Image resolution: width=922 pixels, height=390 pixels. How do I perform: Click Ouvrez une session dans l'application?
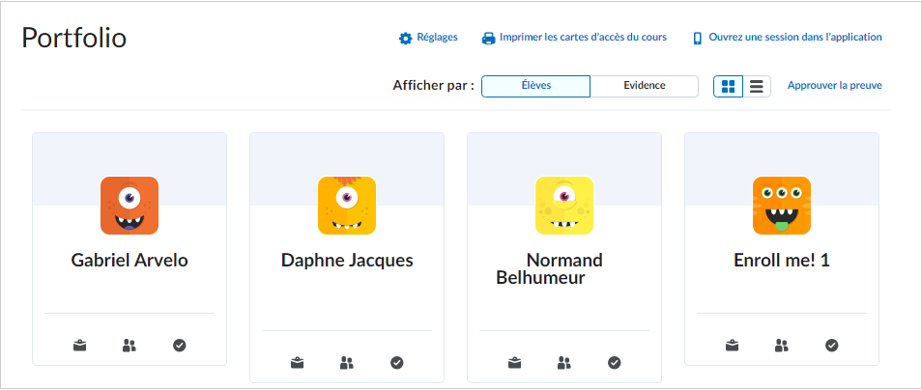point(795,37)
